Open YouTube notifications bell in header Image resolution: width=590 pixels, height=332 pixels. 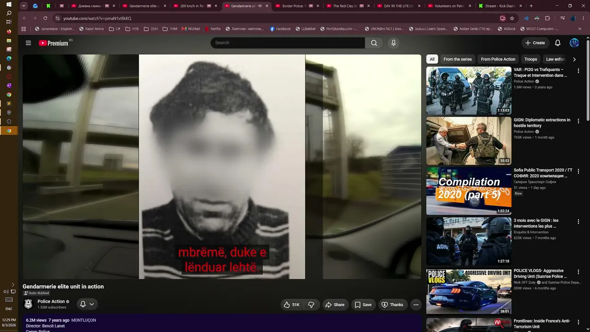point(558,43)
